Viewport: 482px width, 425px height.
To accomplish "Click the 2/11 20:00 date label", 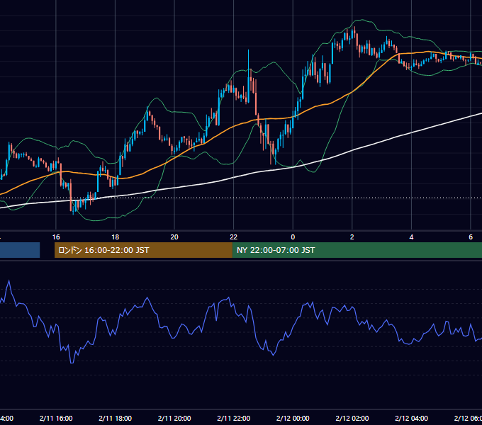I will (174, 418).
